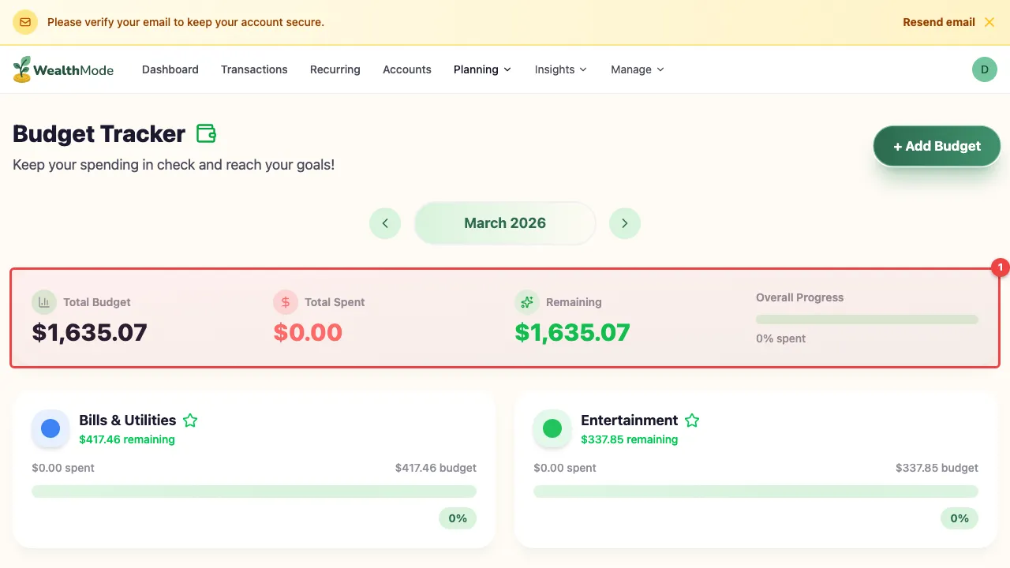The width and height of the screenshot is (1010, 568).
Task: Click the Total Spent dollar icon
Action: tap(286, 302)
